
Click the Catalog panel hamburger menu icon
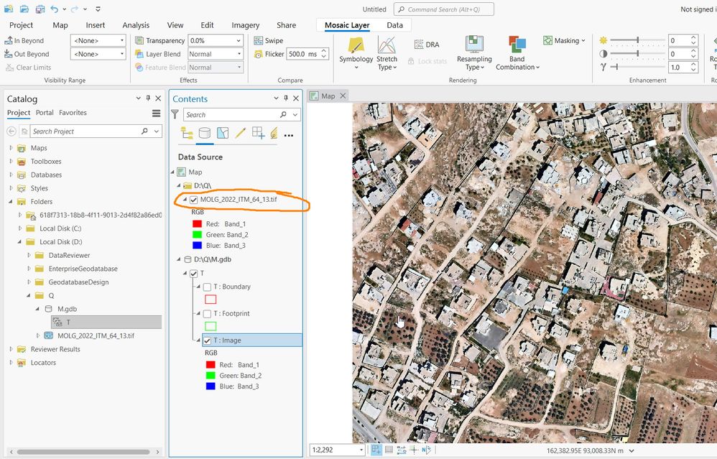pos(156,113)
